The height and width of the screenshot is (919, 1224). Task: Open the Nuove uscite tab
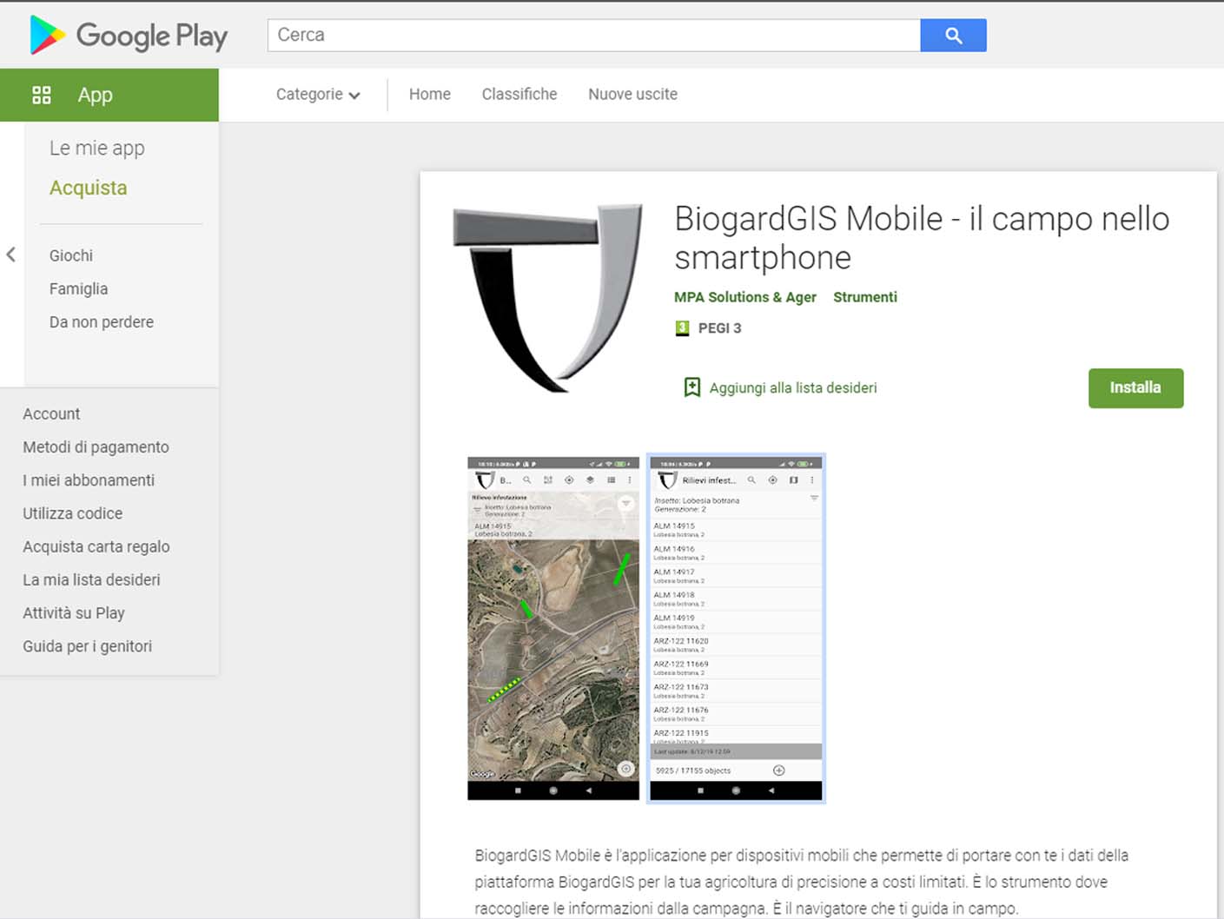tap(632, 95)
